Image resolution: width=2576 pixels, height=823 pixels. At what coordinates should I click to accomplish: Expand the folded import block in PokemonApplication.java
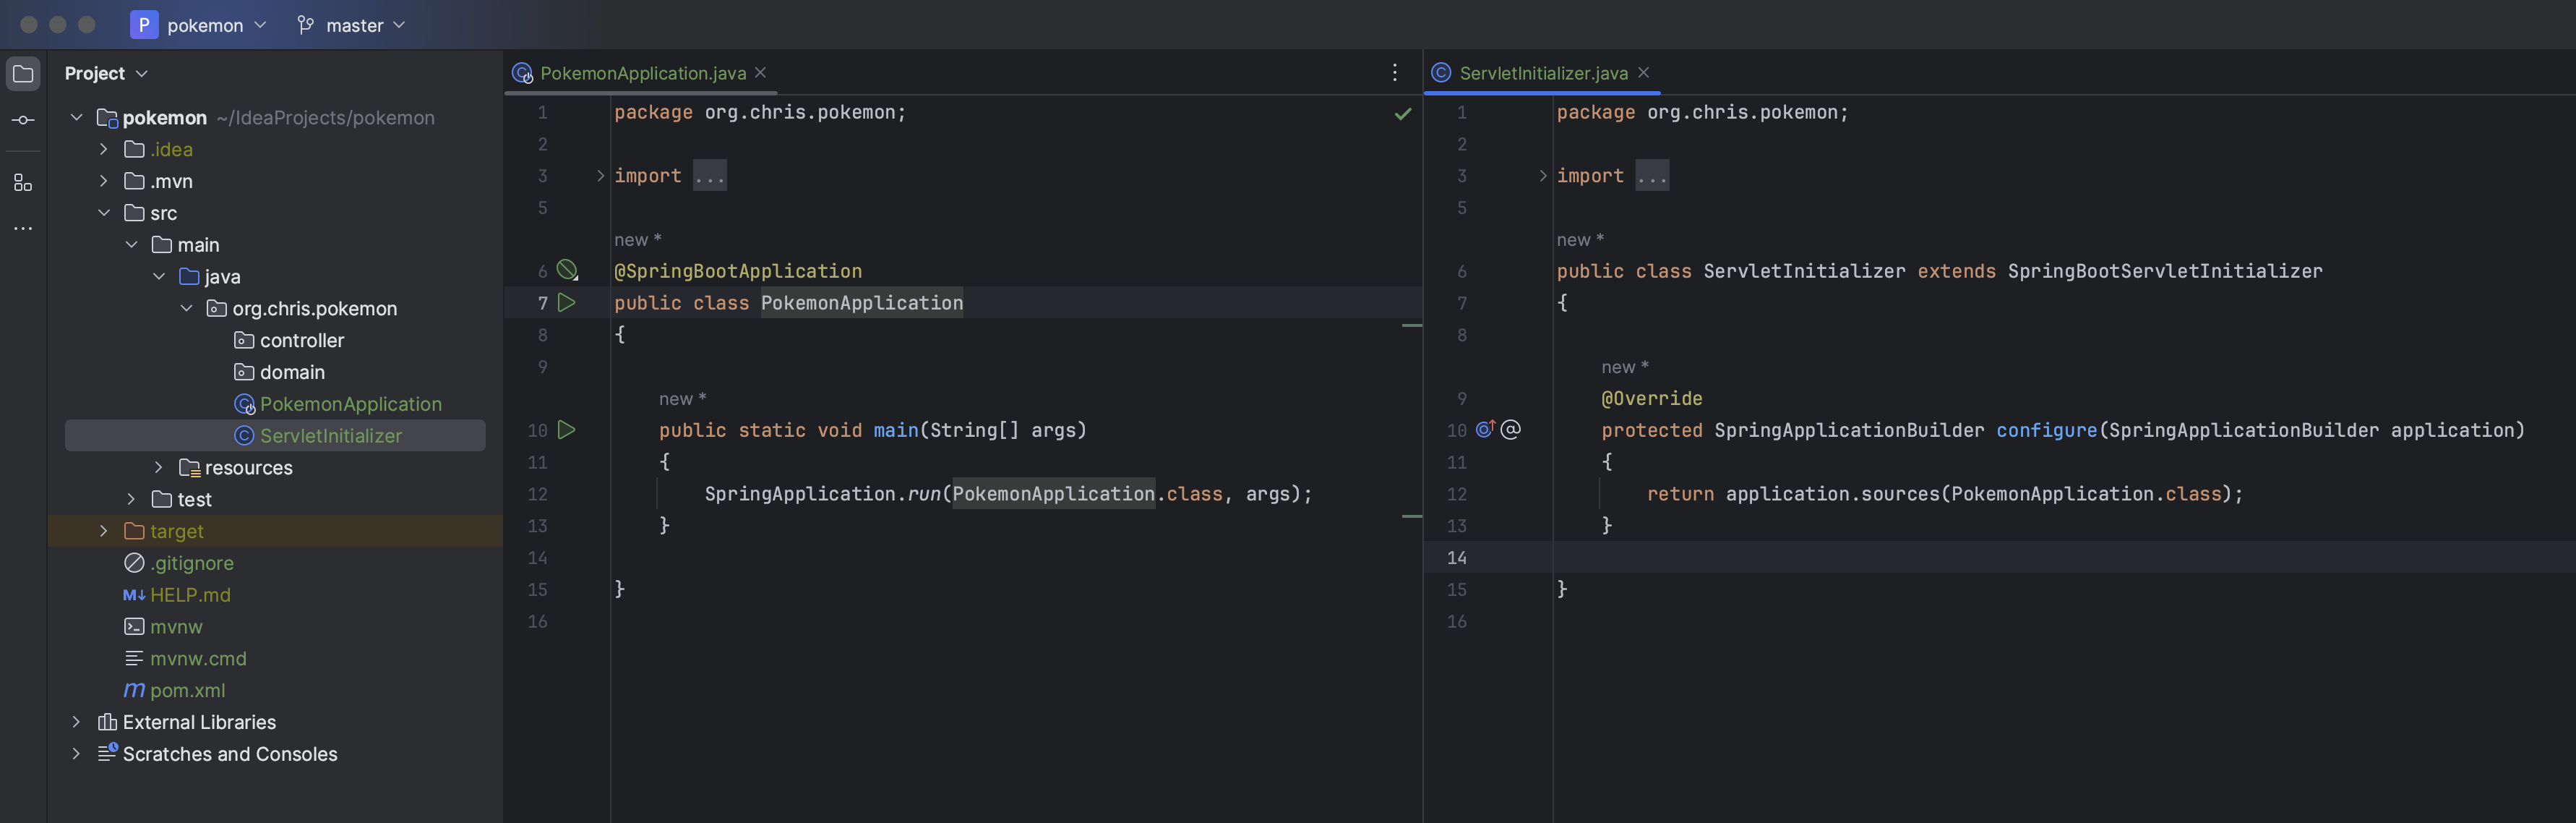(x=600, y=176)
